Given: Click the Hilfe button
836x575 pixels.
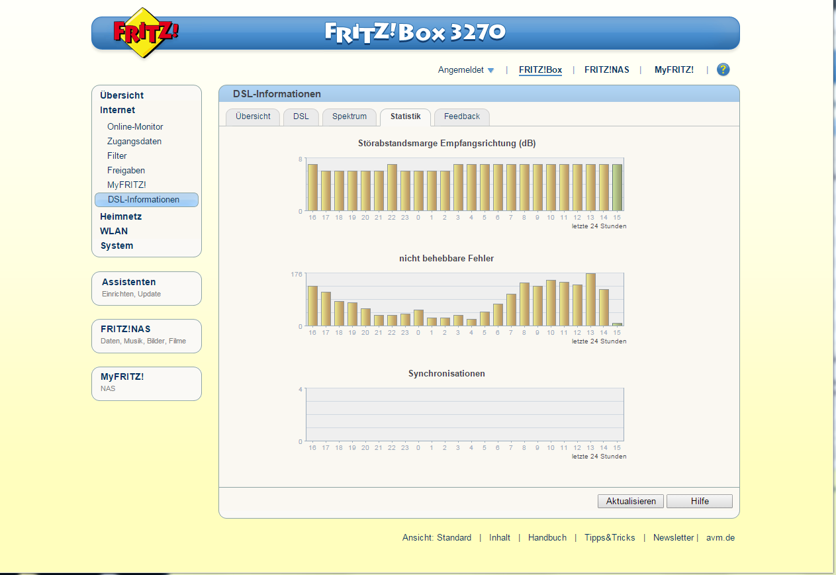Looking at the screenshot, I should [x=700, y=501].
